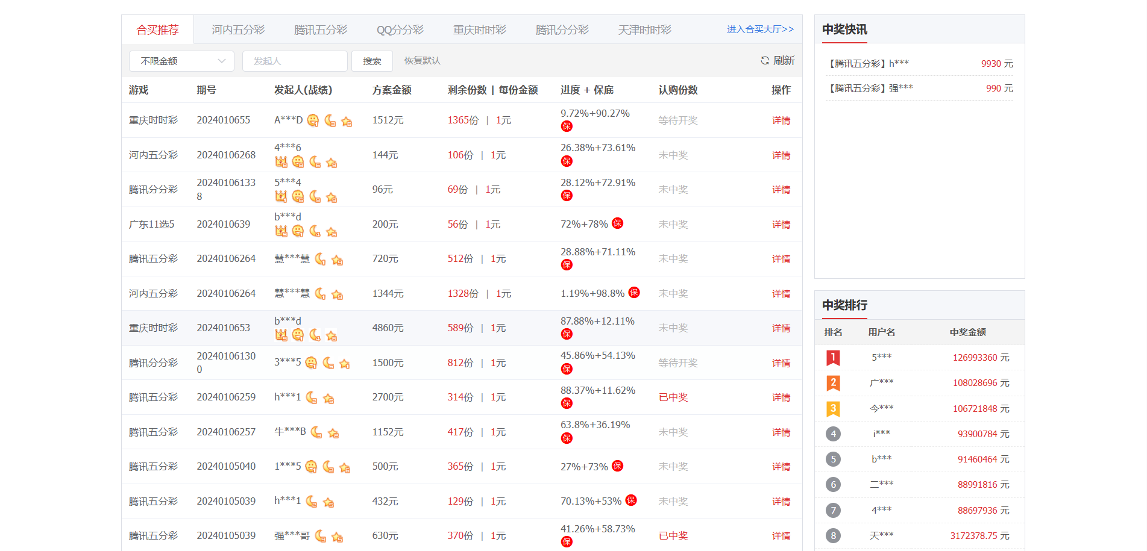The image size is (1147, 551).
Task: Click the amount 126993360 元 in ranking
Action: coord(981,358)
